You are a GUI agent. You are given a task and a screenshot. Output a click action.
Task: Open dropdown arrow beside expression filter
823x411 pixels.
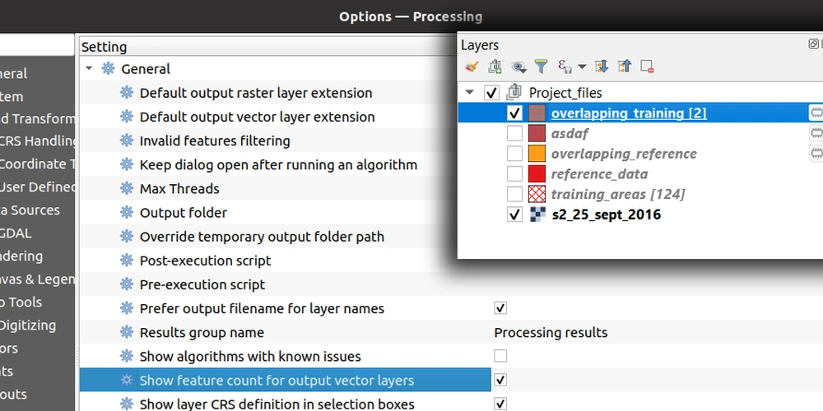click(x=582, y=67)
